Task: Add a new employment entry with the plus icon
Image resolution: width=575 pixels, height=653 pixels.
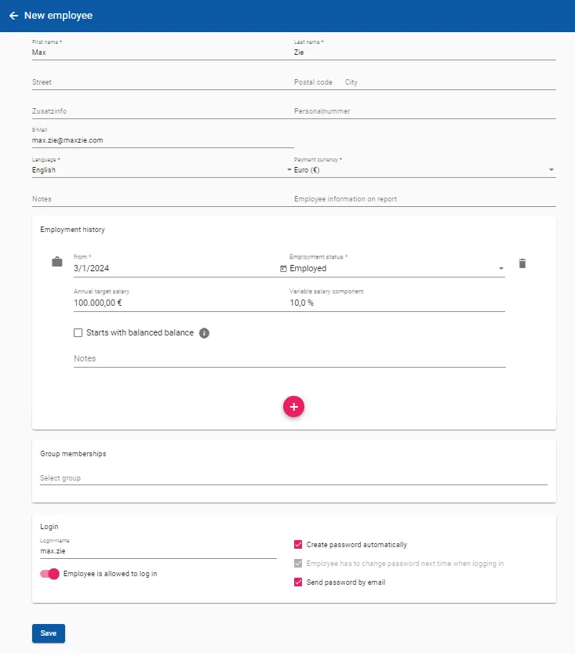Action: 293,407
